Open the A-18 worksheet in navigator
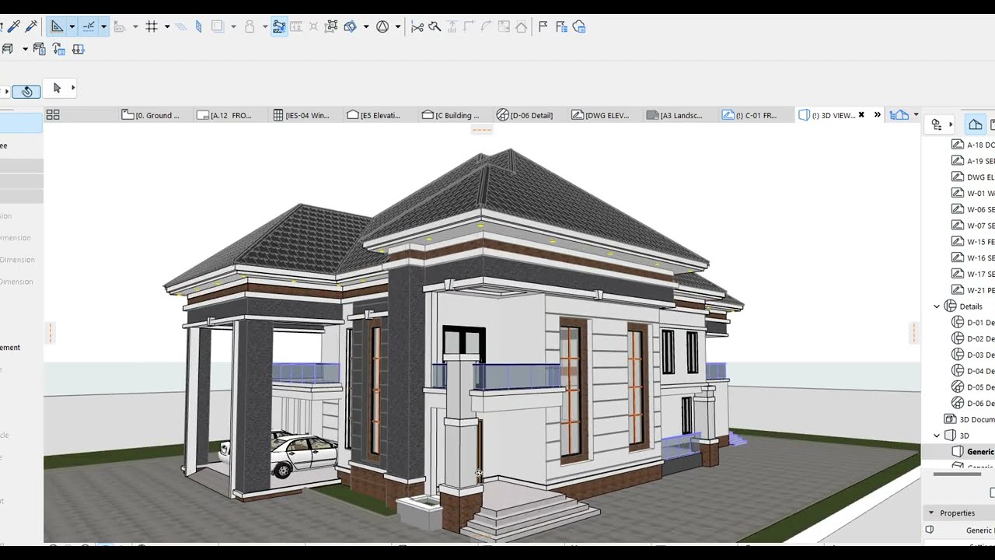 pyautogui.click(x=973, y=145)
